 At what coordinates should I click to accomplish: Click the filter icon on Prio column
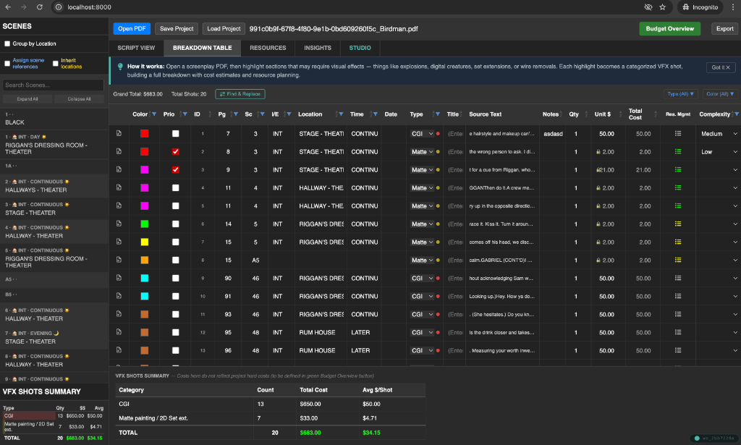pos(185,114)
